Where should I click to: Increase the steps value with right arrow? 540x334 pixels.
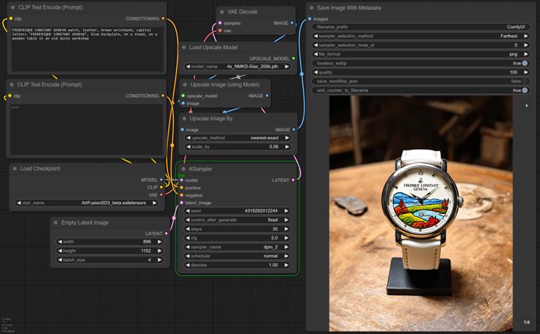(x=288, y=229)
